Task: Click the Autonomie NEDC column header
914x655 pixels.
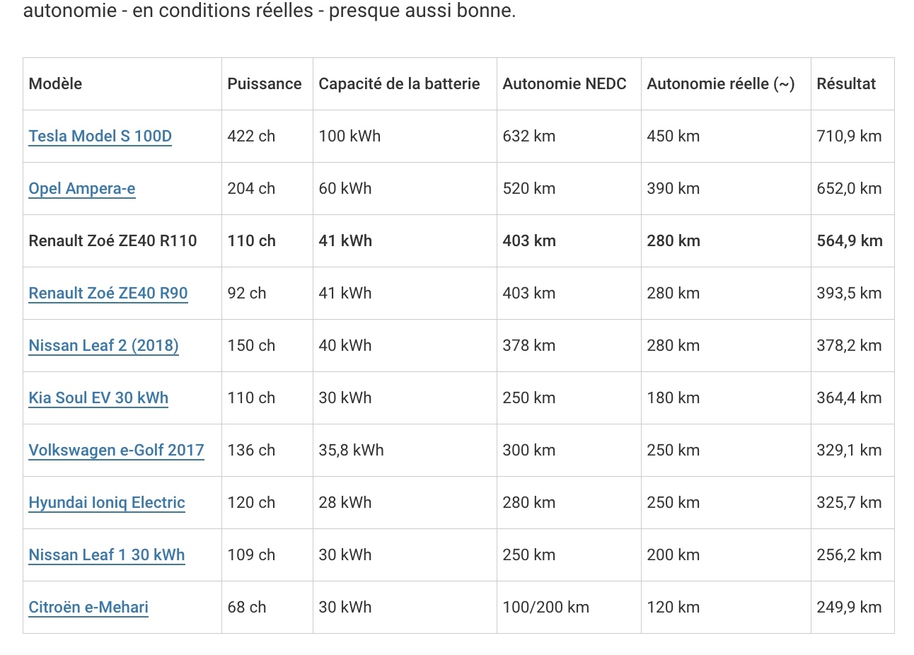Action: coord(564,83)
